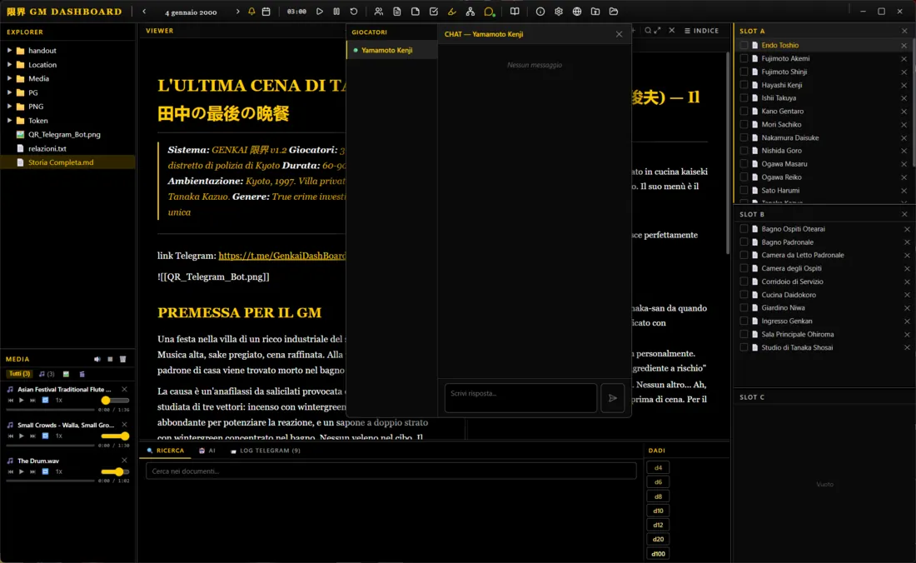Viewport: 916px width, 563px height.
Task: Open the players group icon in toolbar
Action: point(379,12)
